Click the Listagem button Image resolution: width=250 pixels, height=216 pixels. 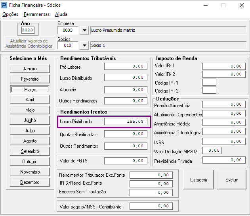[x=198, y=180]
